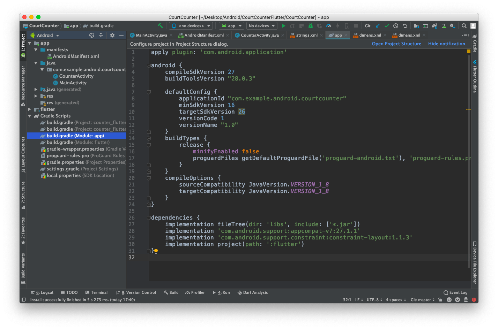The height and width of the screenshot is (329, 498).
Task: Open Project panel settings gear
Action: 112,35
